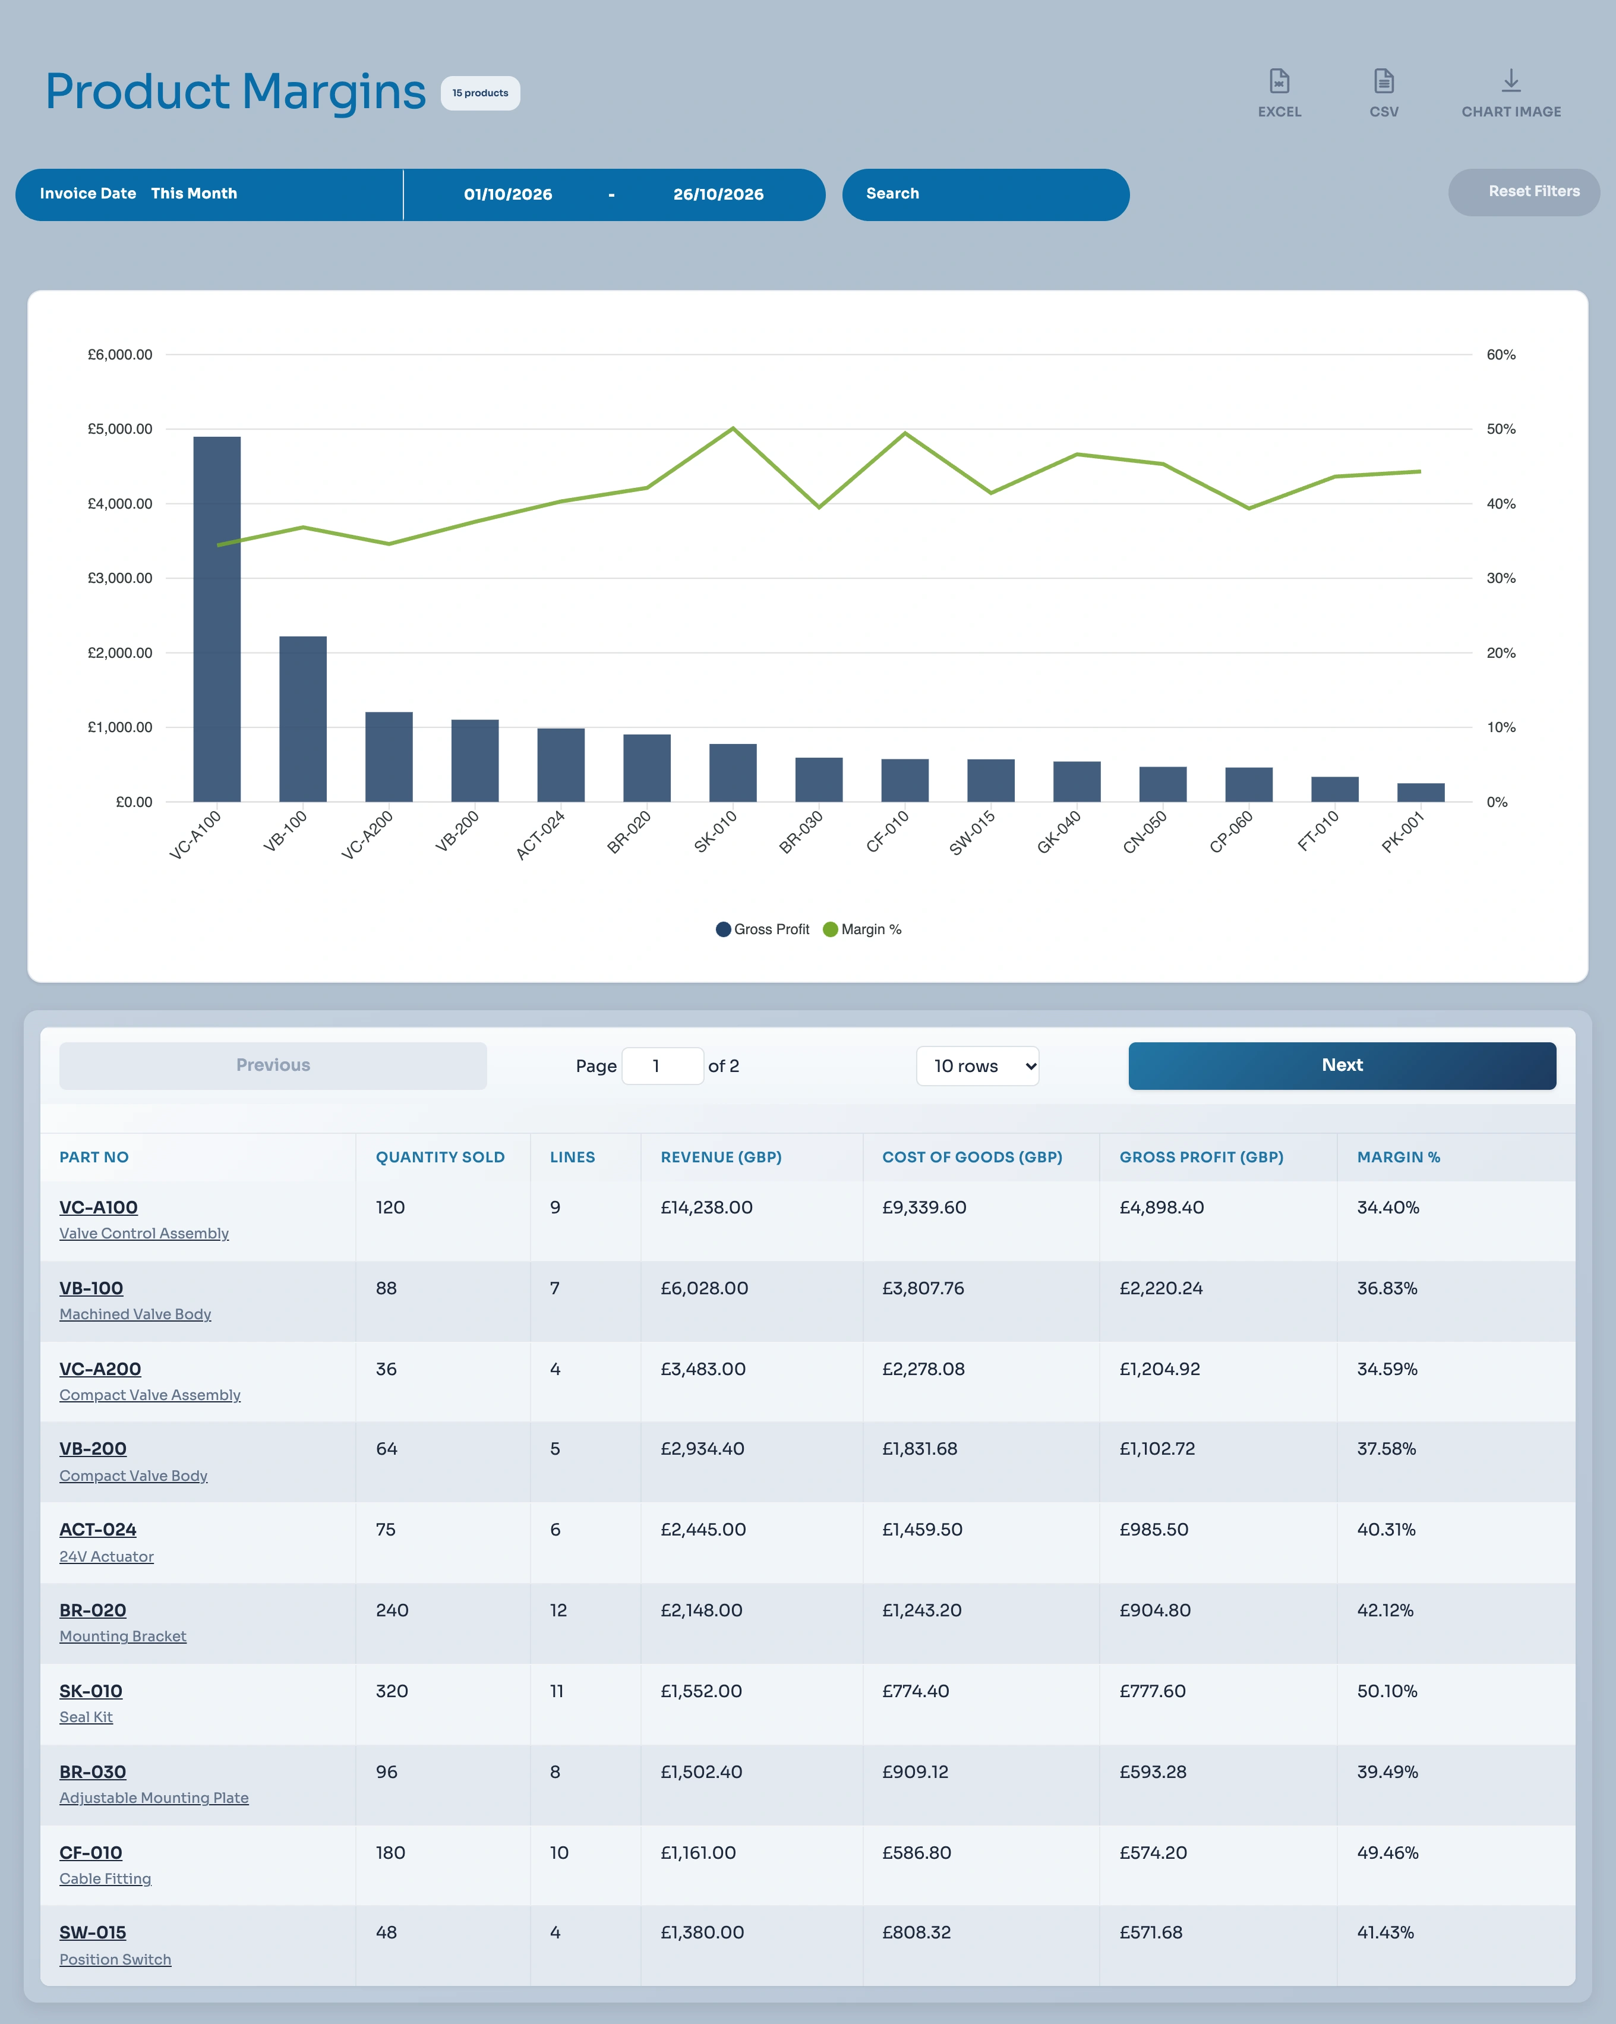Image resolution: width=1616 pixels, height=2024 pixels.
Task: Click the page number input field
Action: click(x=662, y=1065)
